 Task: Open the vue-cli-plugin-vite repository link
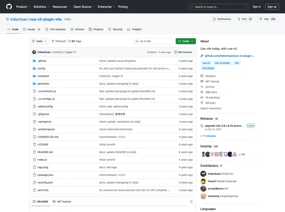click(46, 19)
